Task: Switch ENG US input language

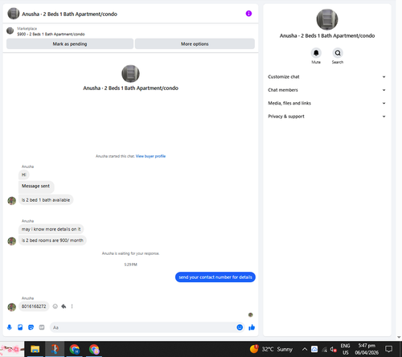Action: point(345,349)
